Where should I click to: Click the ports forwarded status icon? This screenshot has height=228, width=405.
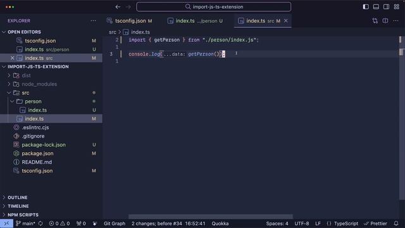tap(81, 224)
